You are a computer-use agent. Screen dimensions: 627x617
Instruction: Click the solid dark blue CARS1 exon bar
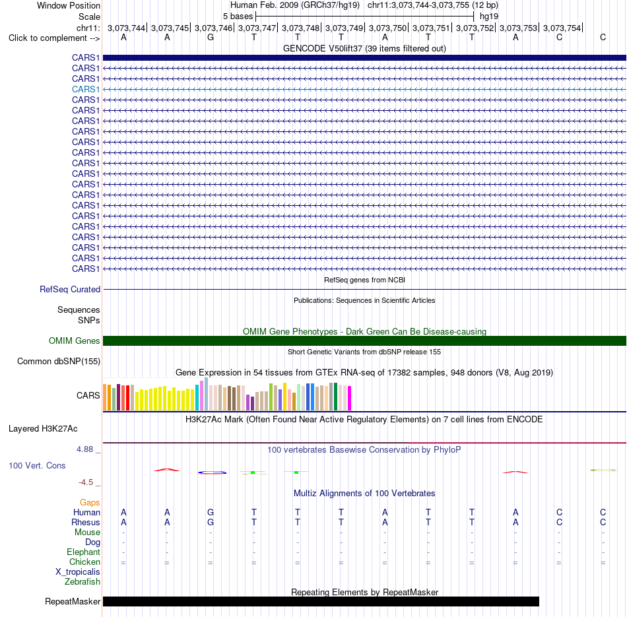pos(364,57)
